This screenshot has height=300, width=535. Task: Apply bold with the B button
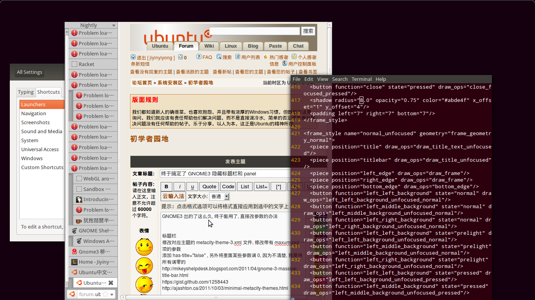[166, 186]
